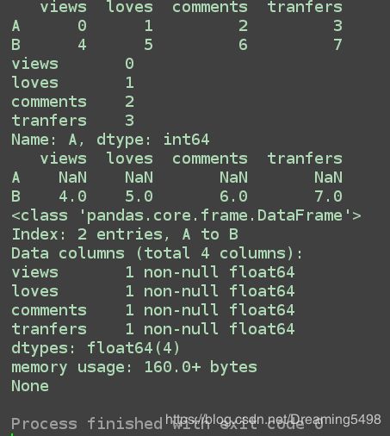
Task: Click the "tranfers 3" series row
Action: coord(72,121)
